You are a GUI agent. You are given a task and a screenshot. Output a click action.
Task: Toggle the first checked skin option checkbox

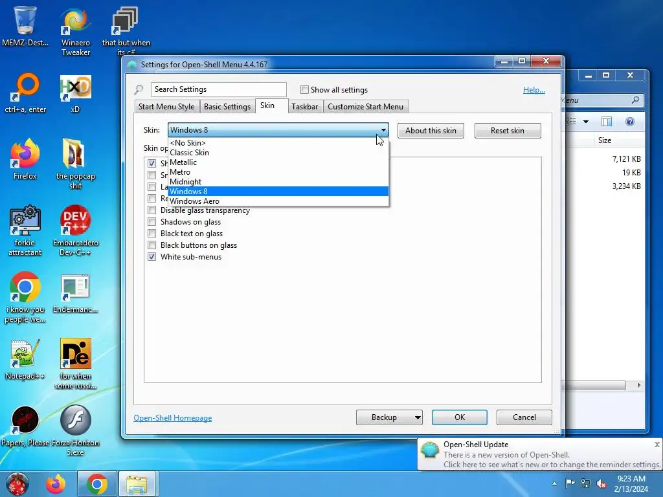(x=152, y=163)
